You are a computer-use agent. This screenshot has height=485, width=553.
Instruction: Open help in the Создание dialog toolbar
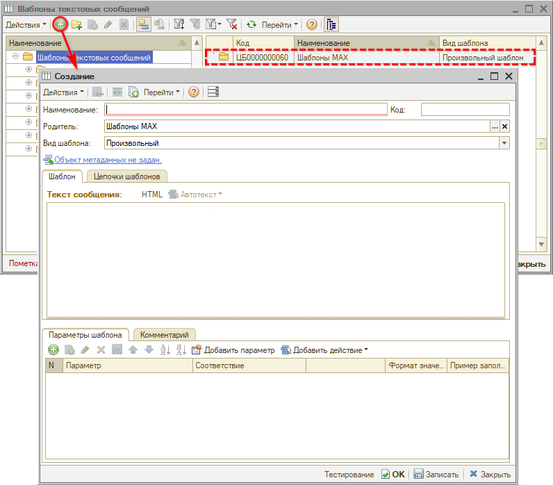pyautogui.click(x=194, y=92)
